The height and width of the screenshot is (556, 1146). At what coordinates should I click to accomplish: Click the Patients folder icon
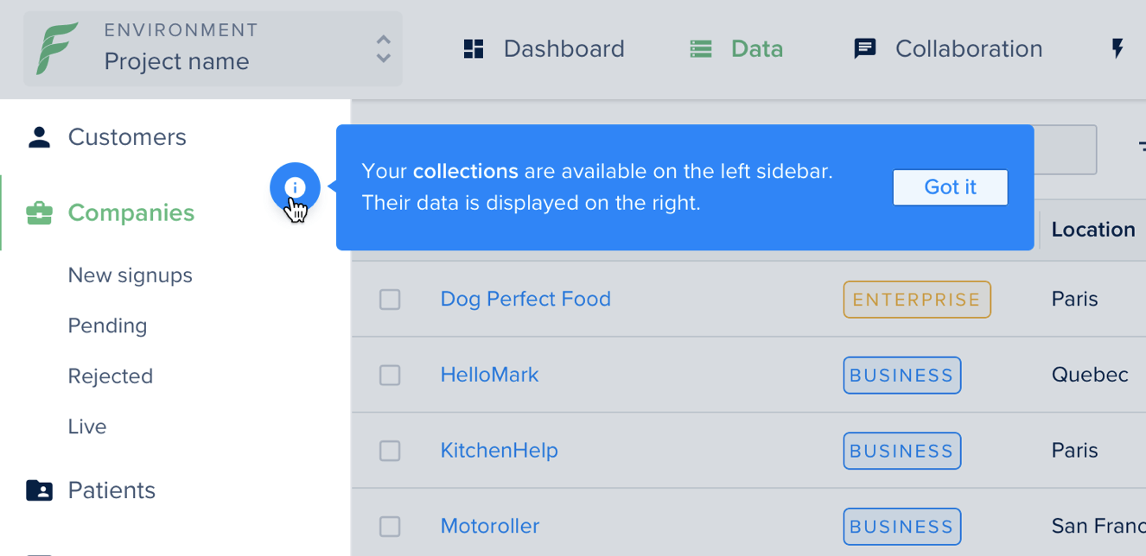39,490
